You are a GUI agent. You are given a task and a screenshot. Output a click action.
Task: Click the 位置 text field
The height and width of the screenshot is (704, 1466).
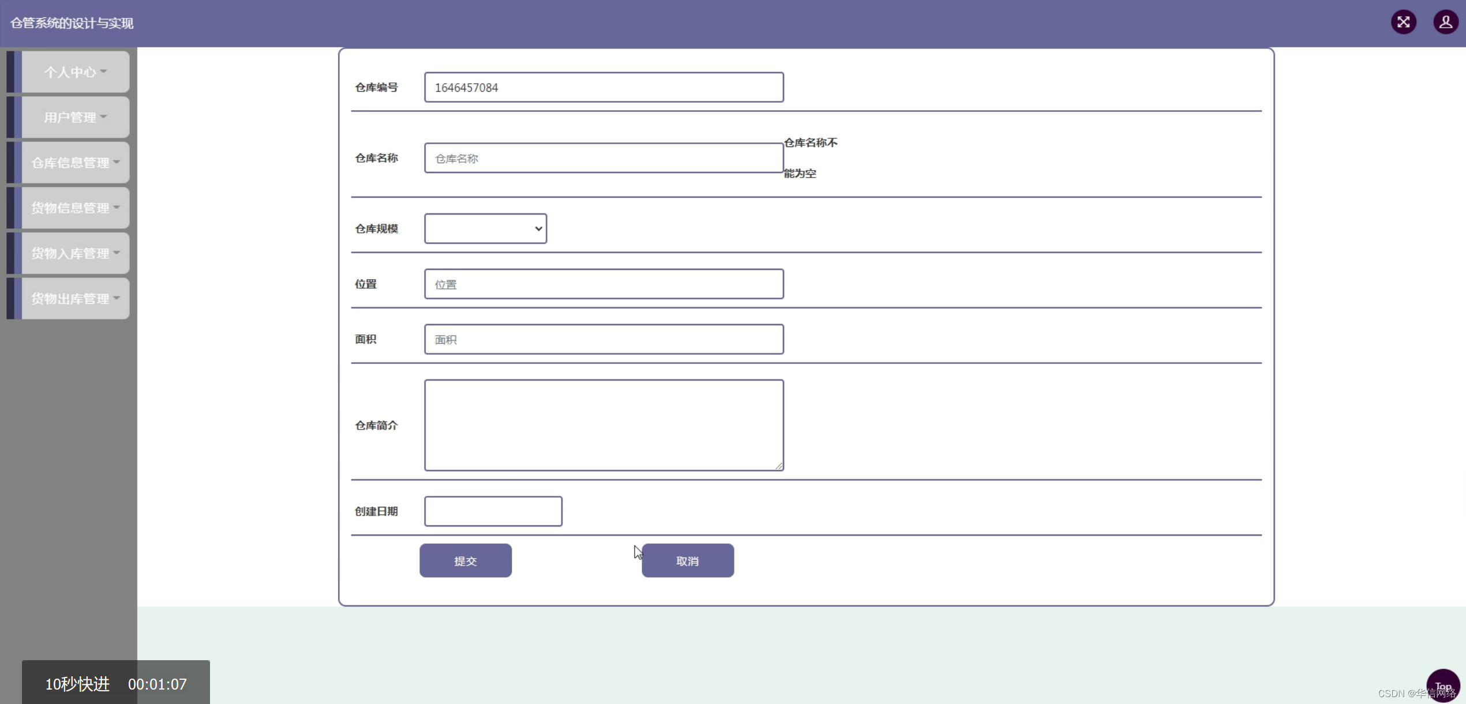point(603,284)
